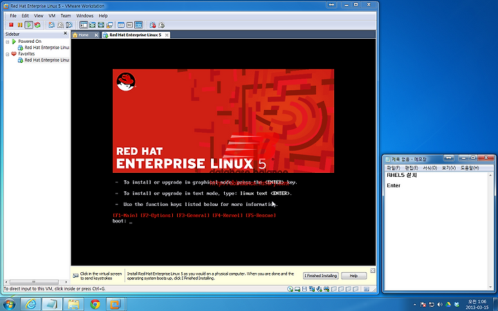
Task: Click the Reset virtual machine toolbar icon
Action: (37, 25)
